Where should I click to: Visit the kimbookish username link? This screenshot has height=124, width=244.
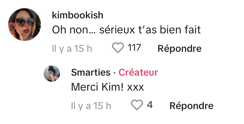[x=77, y=15]
